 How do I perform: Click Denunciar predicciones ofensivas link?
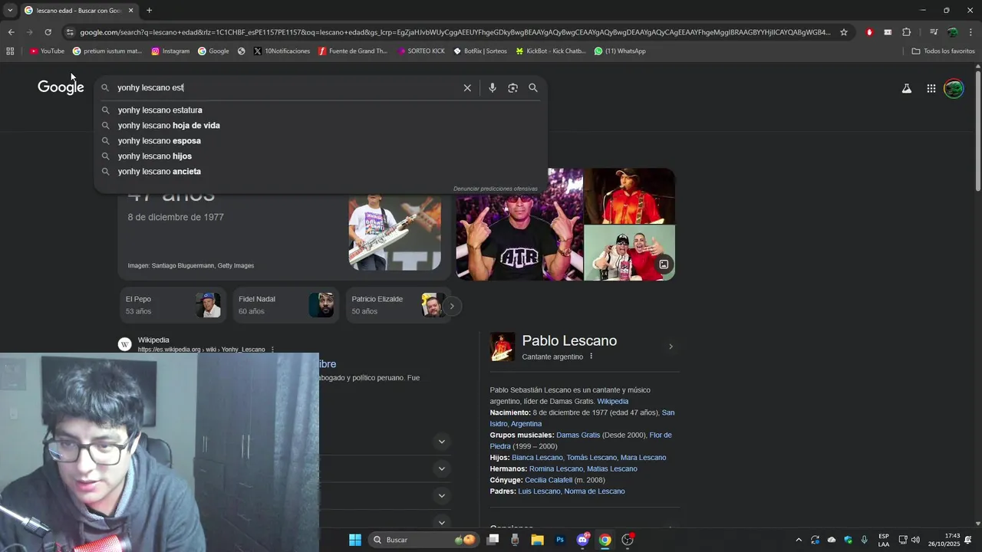click(495, 189)
